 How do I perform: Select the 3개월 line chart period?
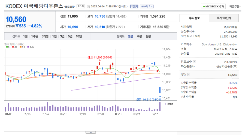(45, 36)
